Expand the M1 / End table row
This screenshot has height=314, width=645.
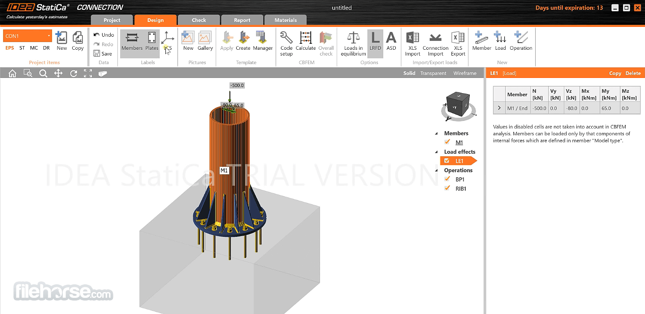tap(499, 108)
